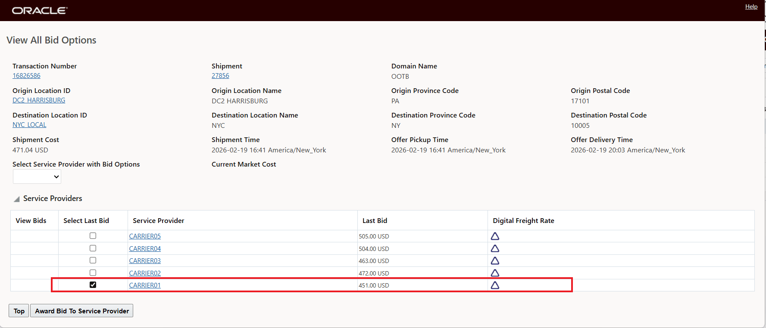Click origin postal code 17101
The height and width of the screenshot is (328, 766).
(580, 101)
